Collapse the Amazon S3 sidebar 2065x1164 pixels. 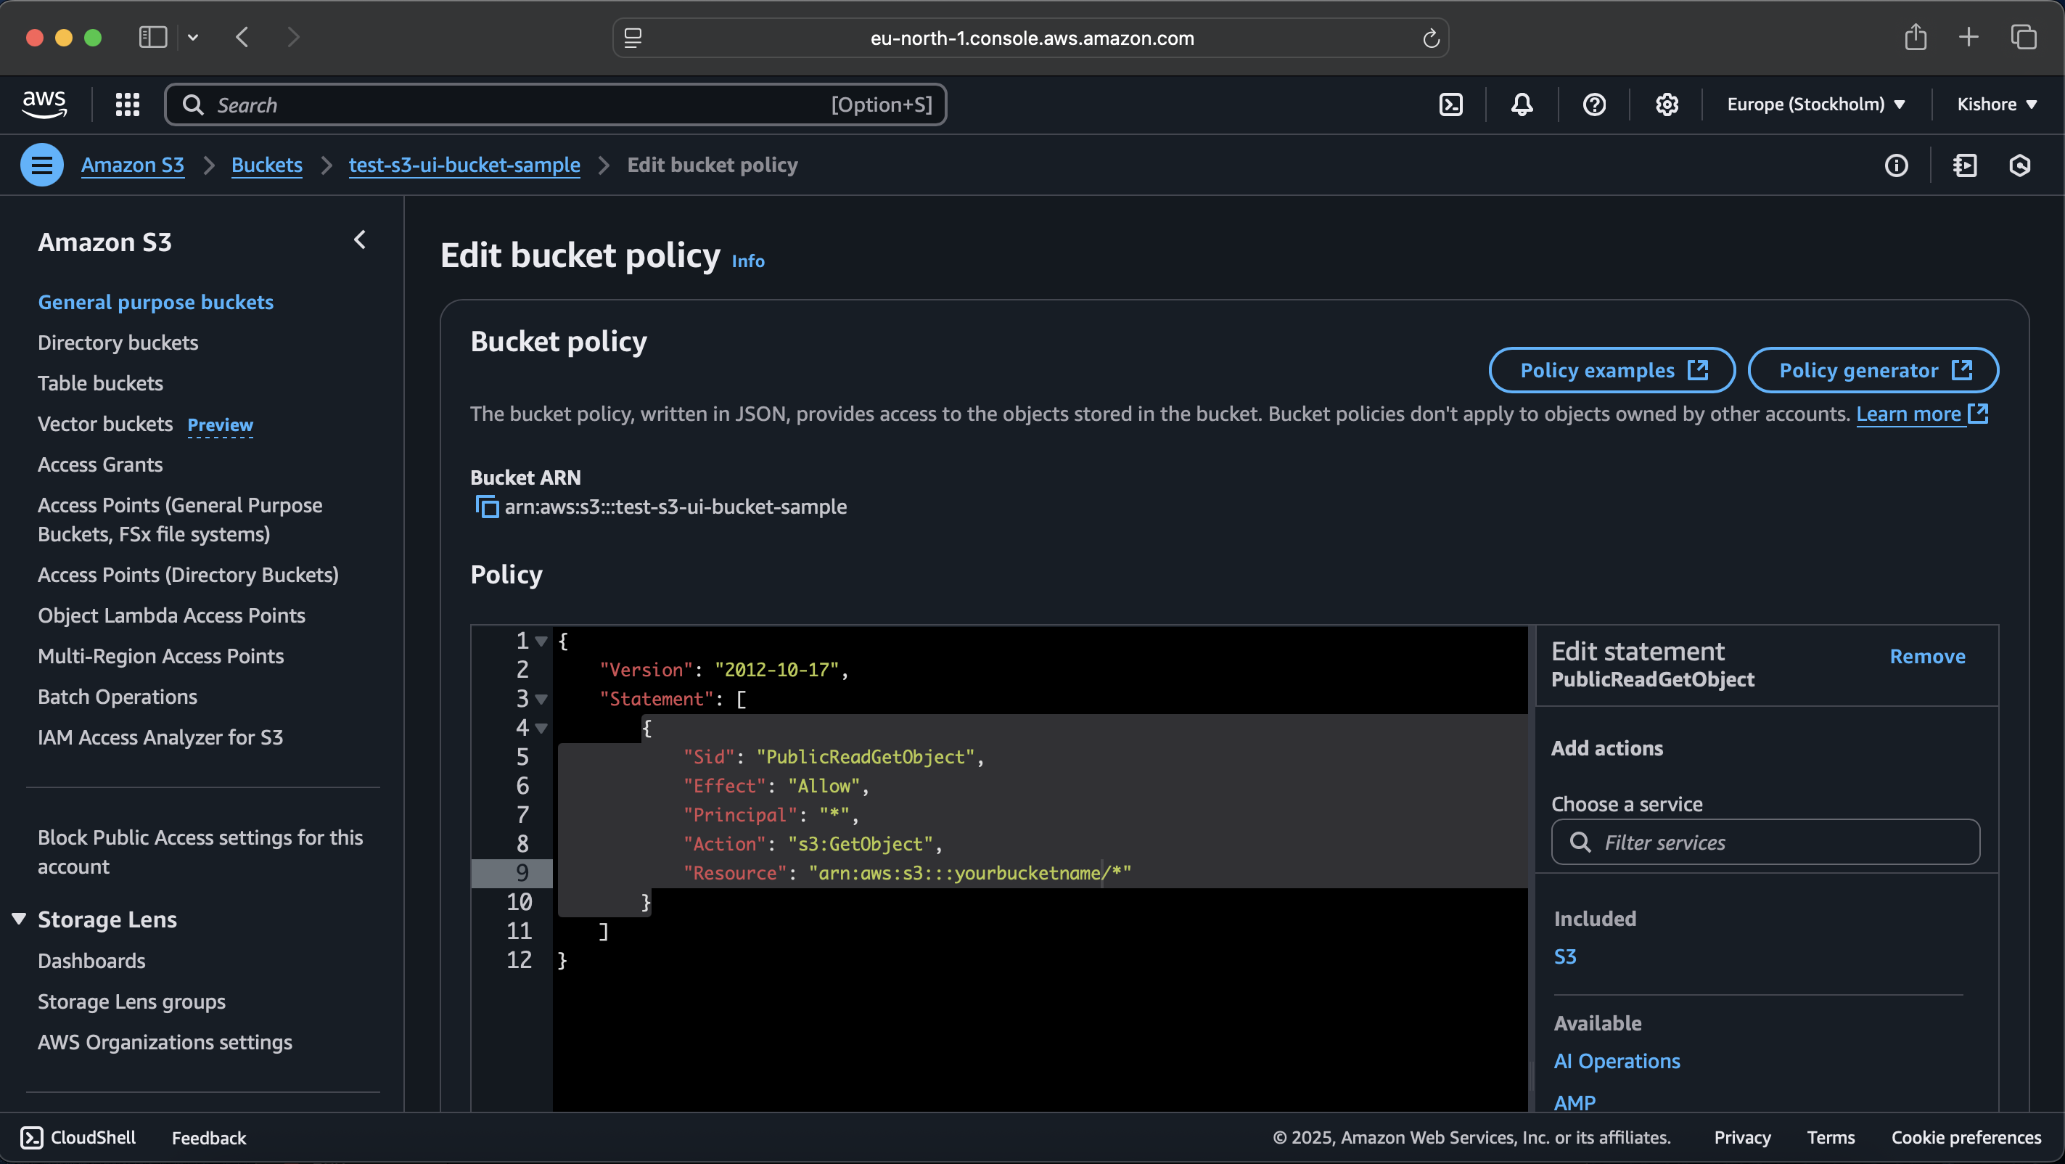coord(360,239)
